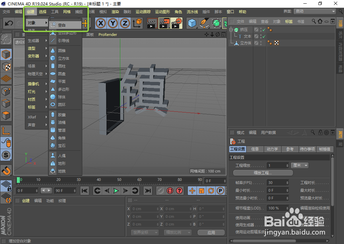
Task: Click 细节程度(LOD) percentage field
Action: point(278,208)
